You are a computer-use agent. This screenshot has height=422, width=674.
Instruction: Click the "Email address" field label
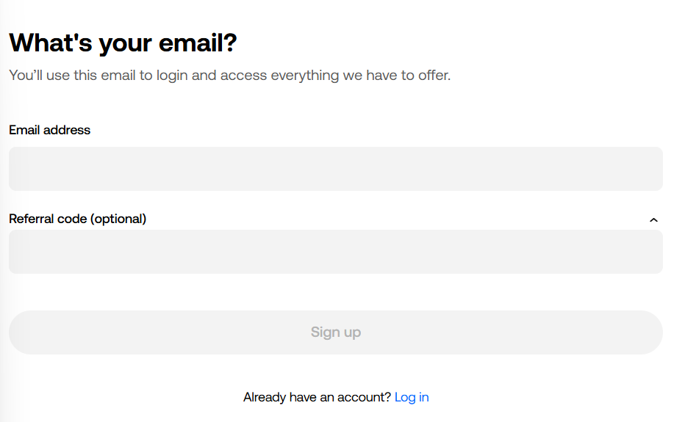point(50,130)
